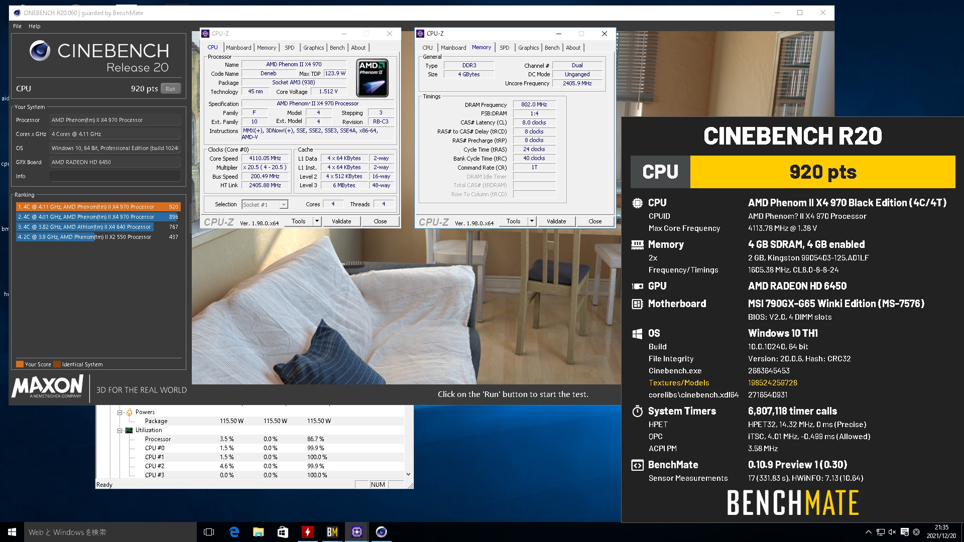Switch to the CPU tab in right CPU-Z window
Screen dimensions: 964x542
427,48
